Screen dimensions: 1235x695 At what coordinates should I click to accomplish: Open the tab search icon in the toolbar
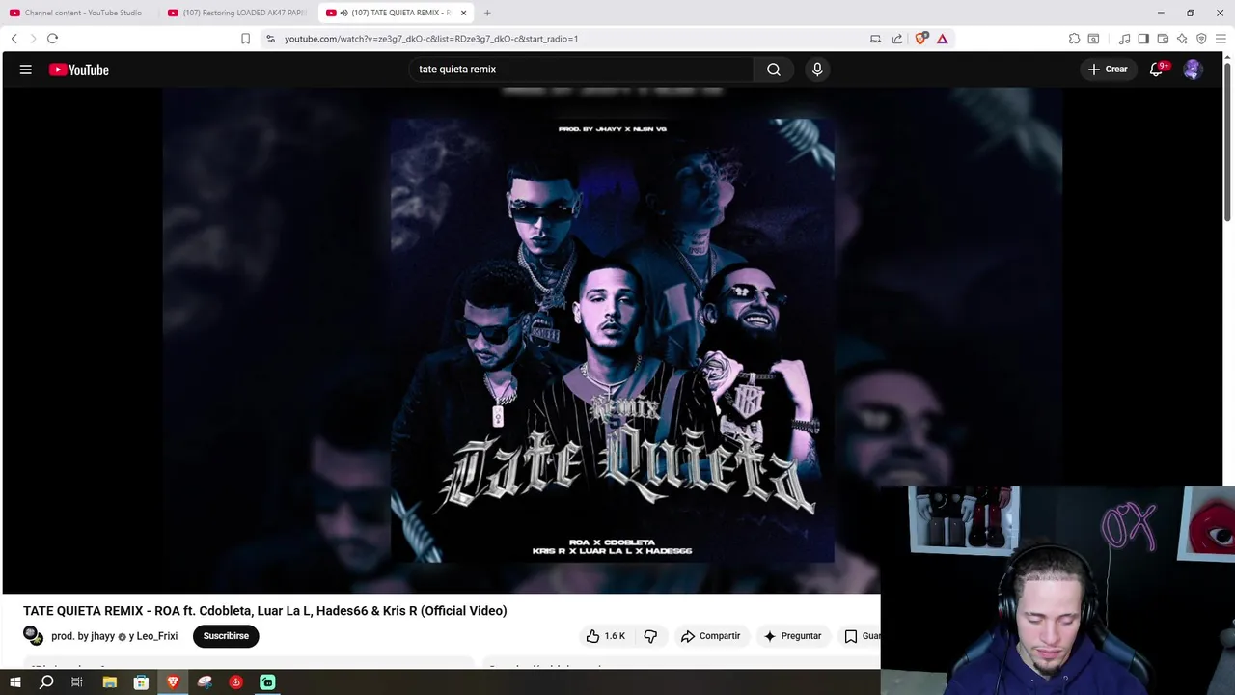point(1093,39)
